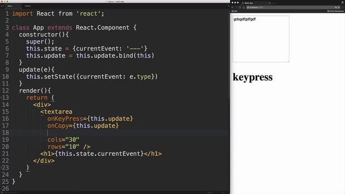Click the word 'import' on line 1
Viewport: 345px width, 194px height.
pos(23,13)
